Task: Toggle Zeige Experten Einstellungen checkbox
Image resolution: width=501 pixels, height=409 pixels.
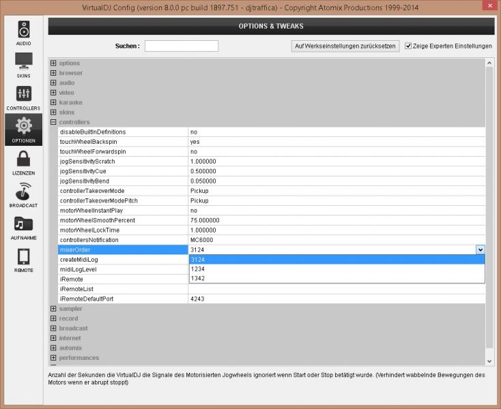Action: [408, 46]
